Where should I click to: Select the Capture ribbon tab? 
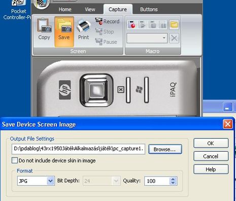(x=118, y=9)
